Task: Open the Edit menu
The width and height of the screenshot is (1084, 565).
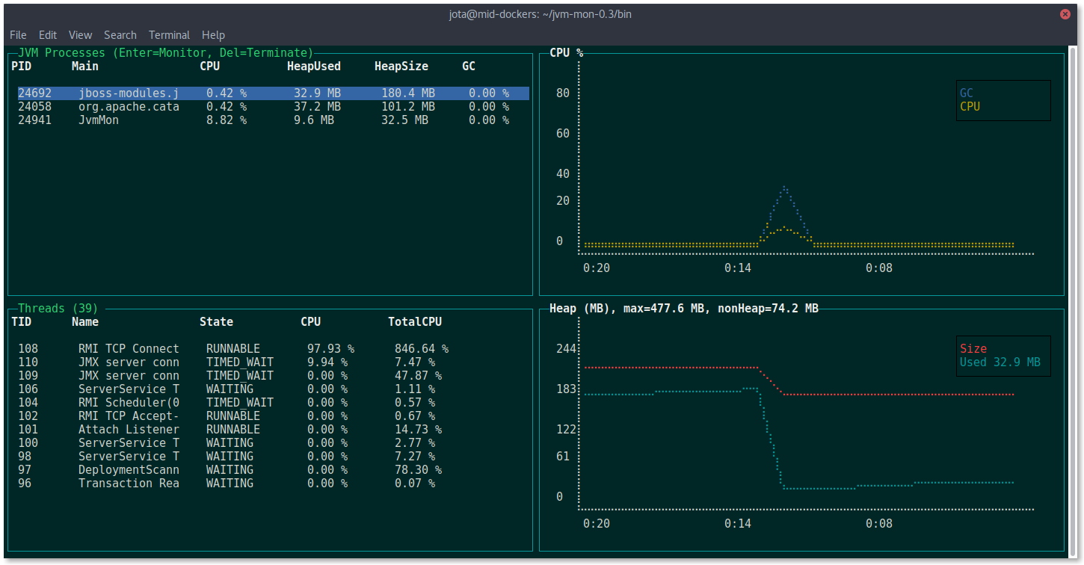Action: (48, 35)
